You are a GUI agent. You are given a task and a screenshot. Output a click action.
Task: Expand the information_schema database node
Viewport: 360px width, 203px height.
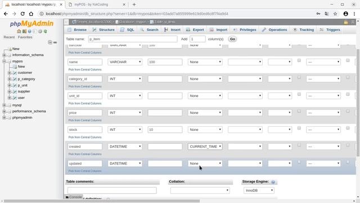coord(4,55)
